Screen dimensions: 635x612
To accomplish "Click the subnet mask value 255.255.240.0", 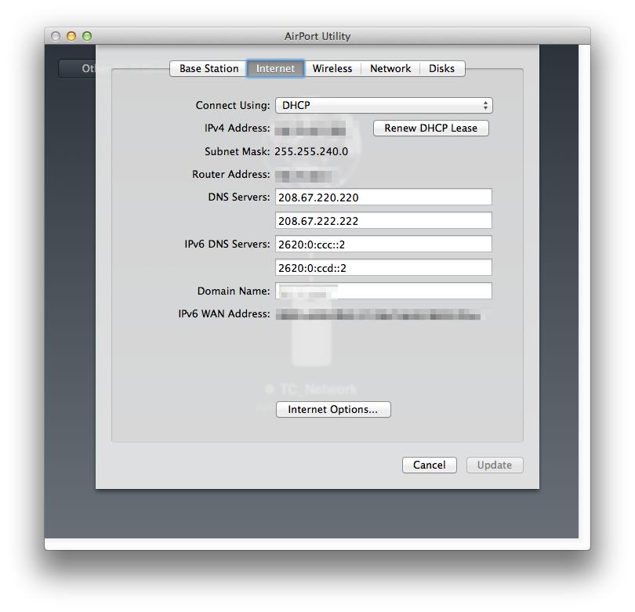I will pyautogui.click(x=311, y=151).
